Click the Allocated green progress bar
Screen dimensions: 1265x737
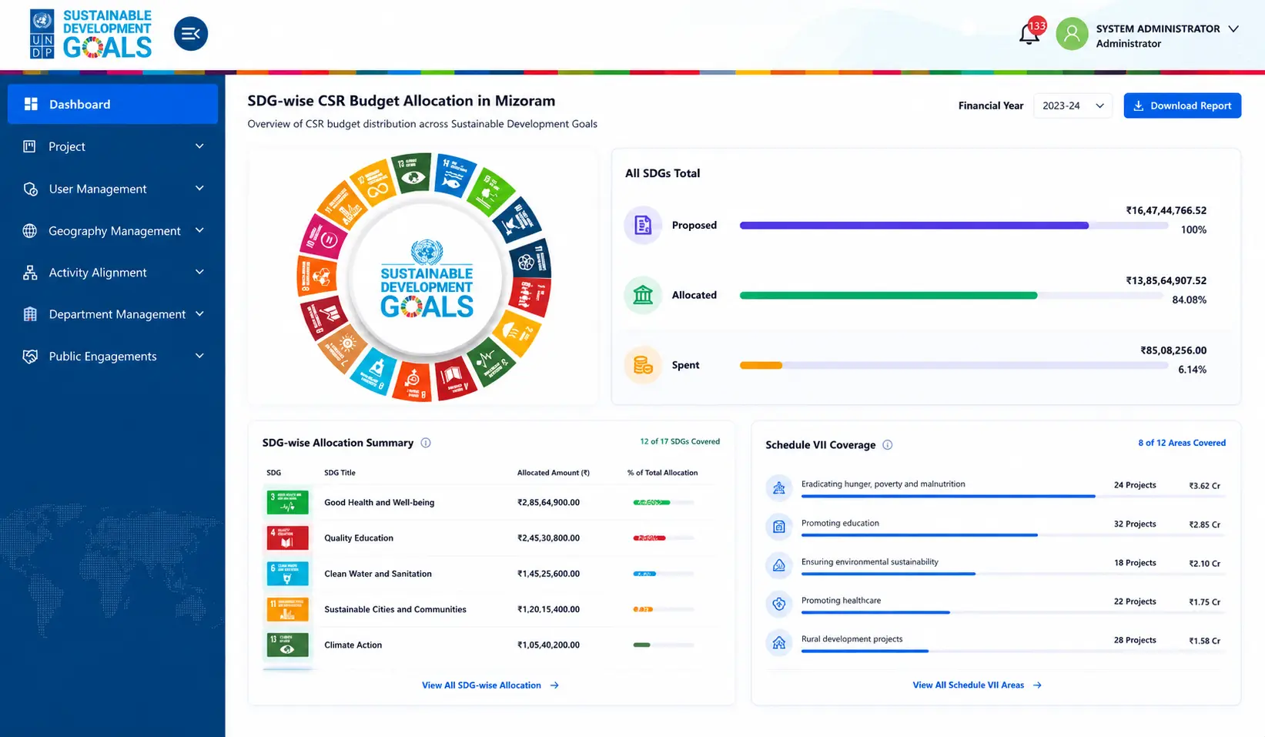[x=889, y=296]
